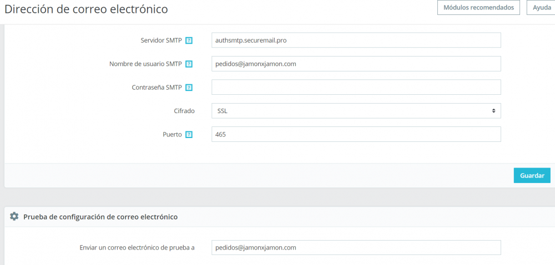Open Módulos recomendados
The height and width of the screenshot is (265, 555).
click(478, 7)
